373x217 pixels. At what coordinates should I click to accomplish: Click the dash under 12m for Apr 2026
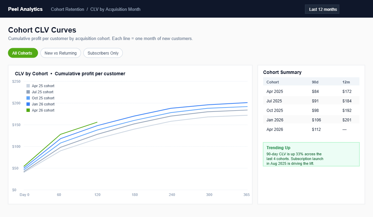[x=344, y=129]
